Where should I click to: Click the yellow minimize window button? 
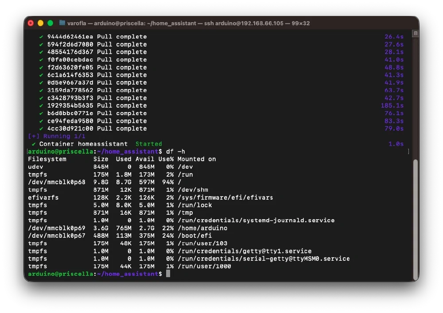[40, 23]
